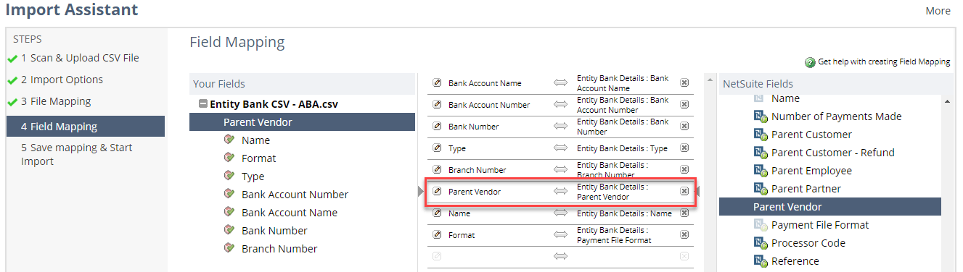Edit the Parent Vendor mapping pencil icon
Screen dimensions: 963x272
tap(437, 192)
